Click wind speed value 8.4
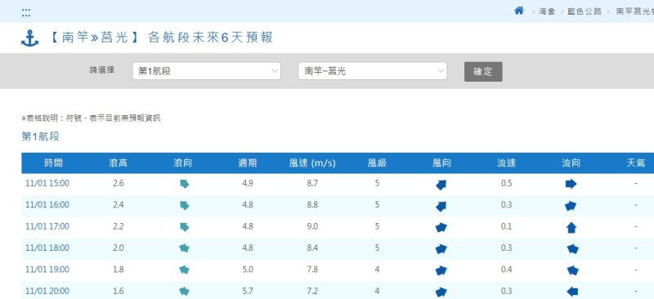 (x=312, y=248)
